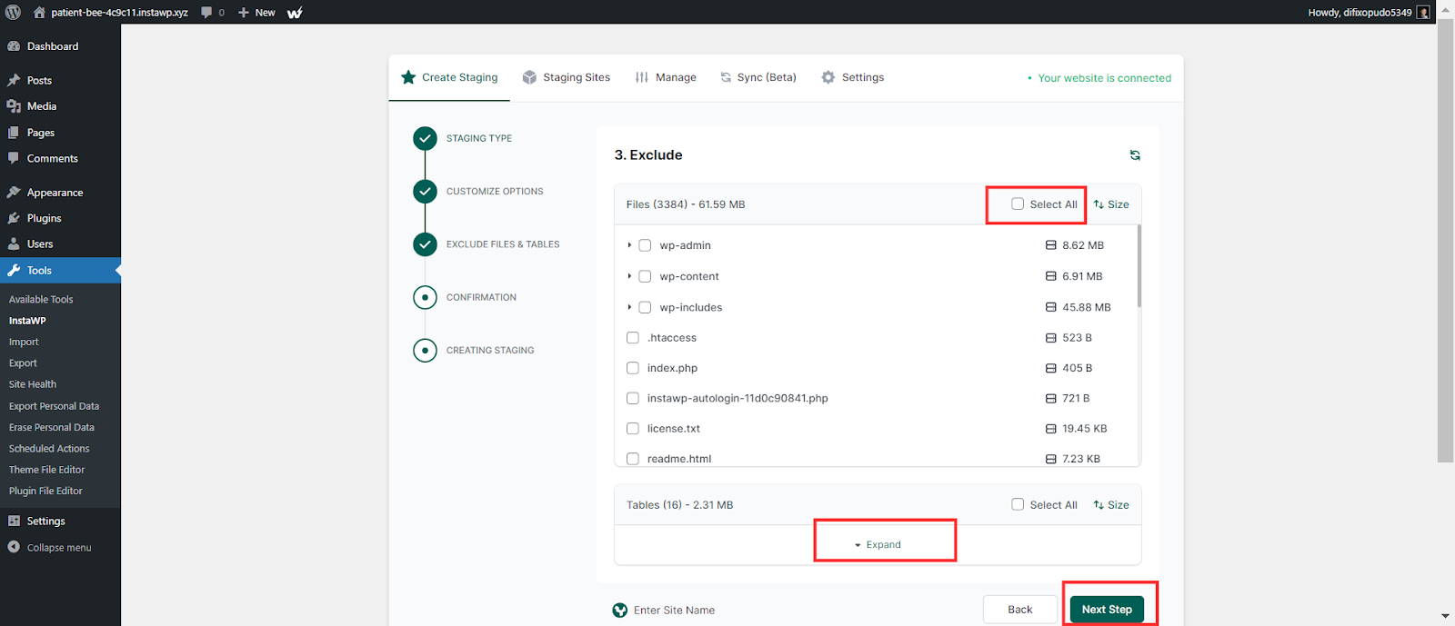Click the Dashboard icon in sidebar
The image size is (1455, 626).
click(x=14, y=46)
